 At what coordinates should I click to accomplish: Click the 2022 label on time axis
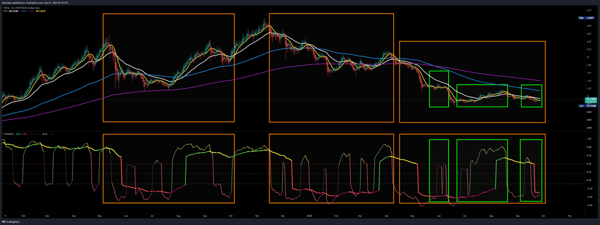[308, 215]
